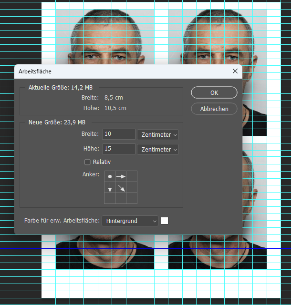Set anchor to the bottom-right cell
The height and width of the screenshot is (305, 291).
(x=132, y=198)
